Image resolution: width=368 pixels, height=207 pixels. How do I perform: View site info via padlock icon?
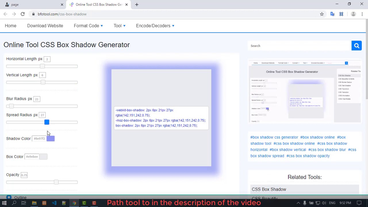coord(34,14)
